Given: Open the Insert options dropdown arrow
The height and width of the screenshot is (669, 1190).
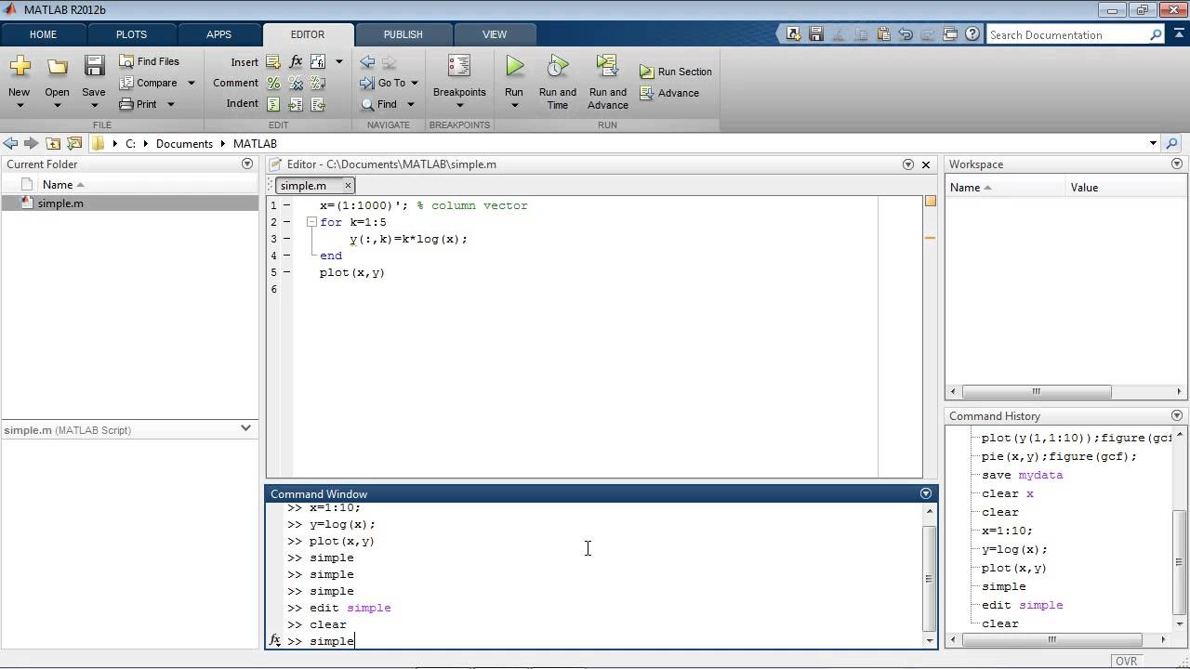Looking at the screenshot, I should 338,62.
